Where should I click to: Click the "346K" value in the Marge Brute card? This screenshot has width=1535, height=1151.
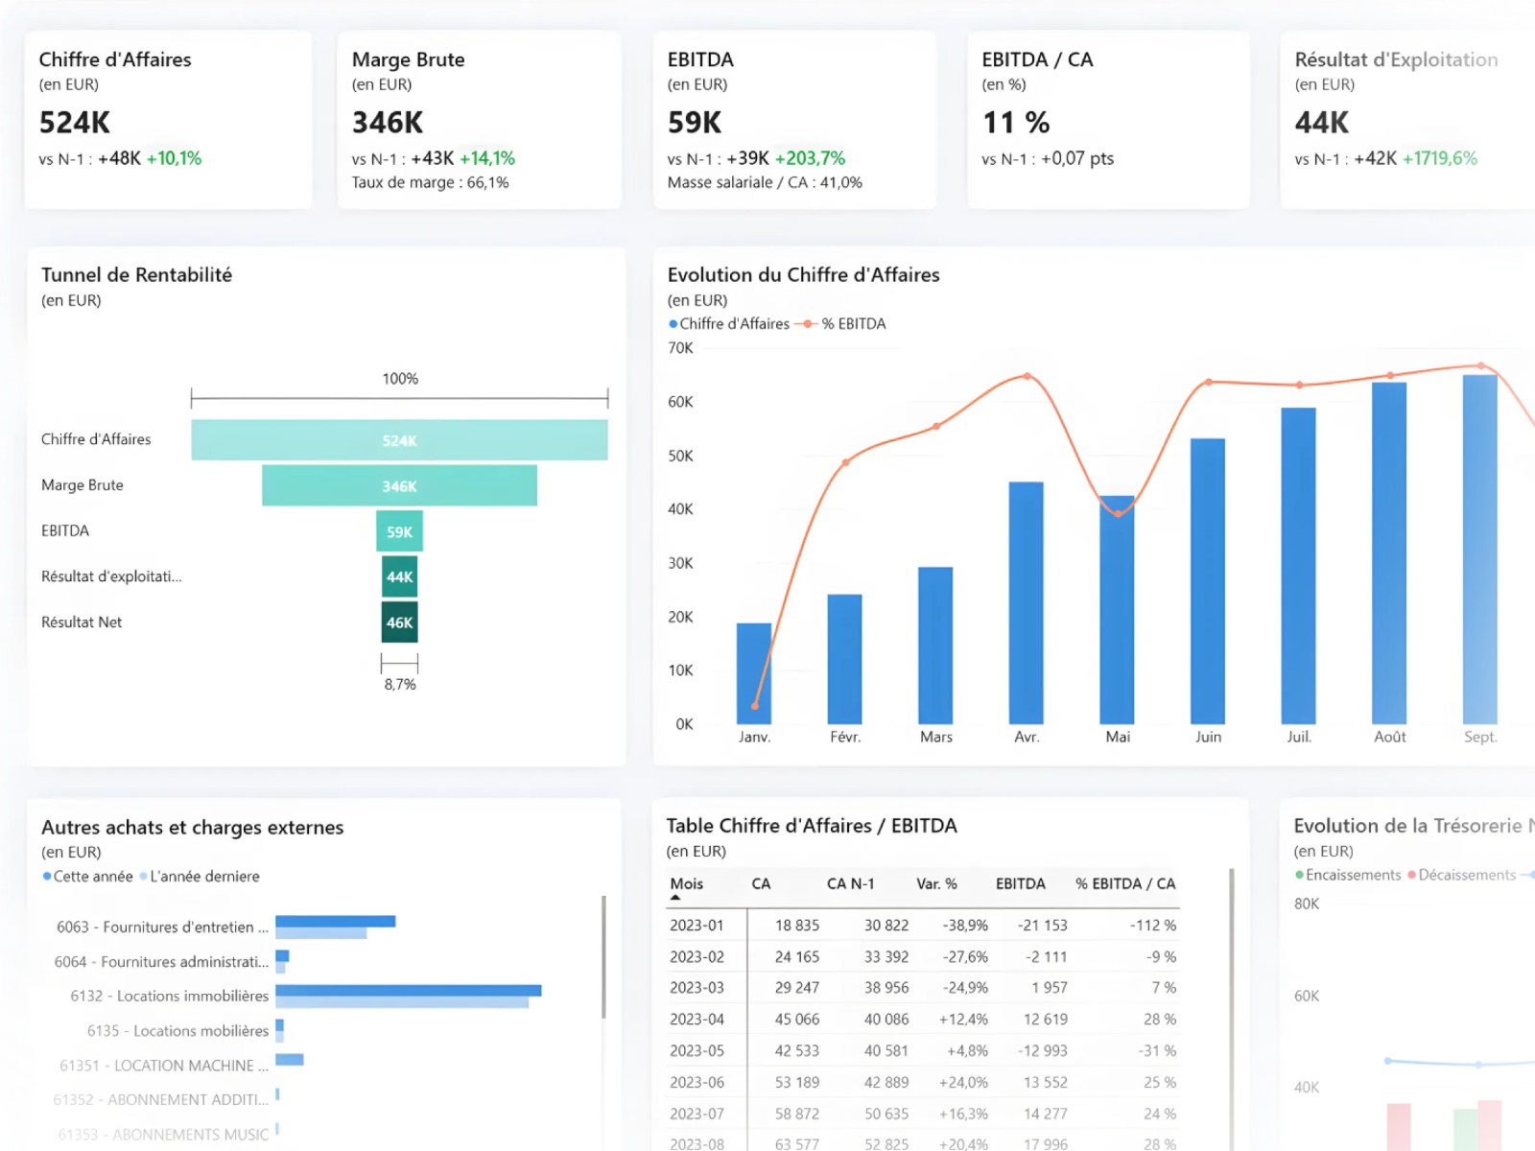388,123
